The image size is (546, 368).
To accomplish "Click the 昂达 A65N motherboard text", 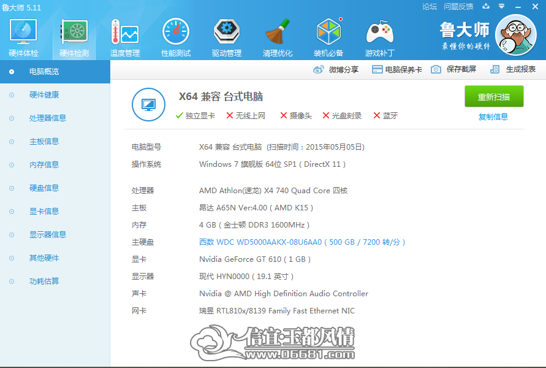I will (x=256, y=208).
